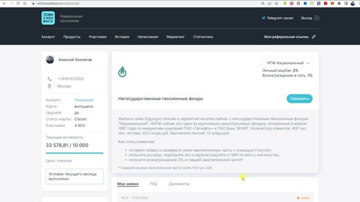The image size is (360, 202).
Task: Click the Личный кешбэк: 2% text
Action: pyautogui.click(x=280, y=71)
